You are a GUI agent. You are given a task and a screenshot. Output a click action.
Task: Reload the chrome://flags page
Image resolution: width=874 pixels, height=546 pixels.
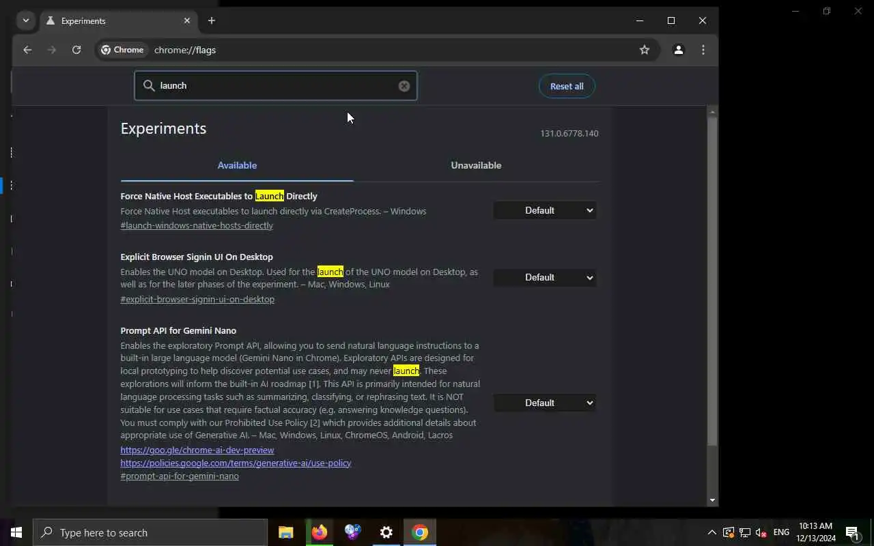[76, 50]
